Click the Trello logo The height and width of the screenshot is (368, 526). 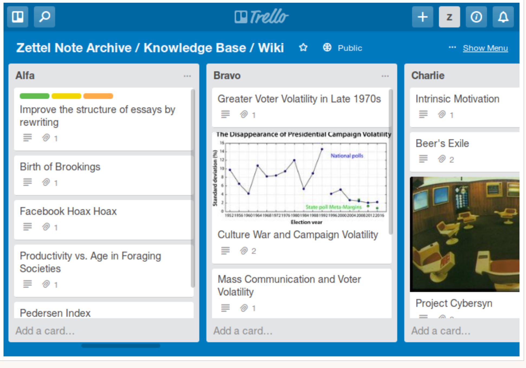(261, 17)
